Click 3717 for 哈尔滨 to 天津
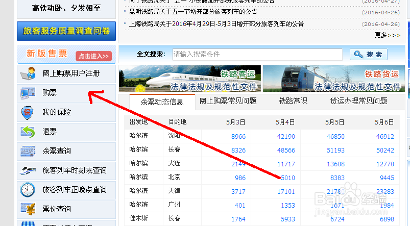The image size is (410, 226). pyautogui.click(x=238, y=192)
